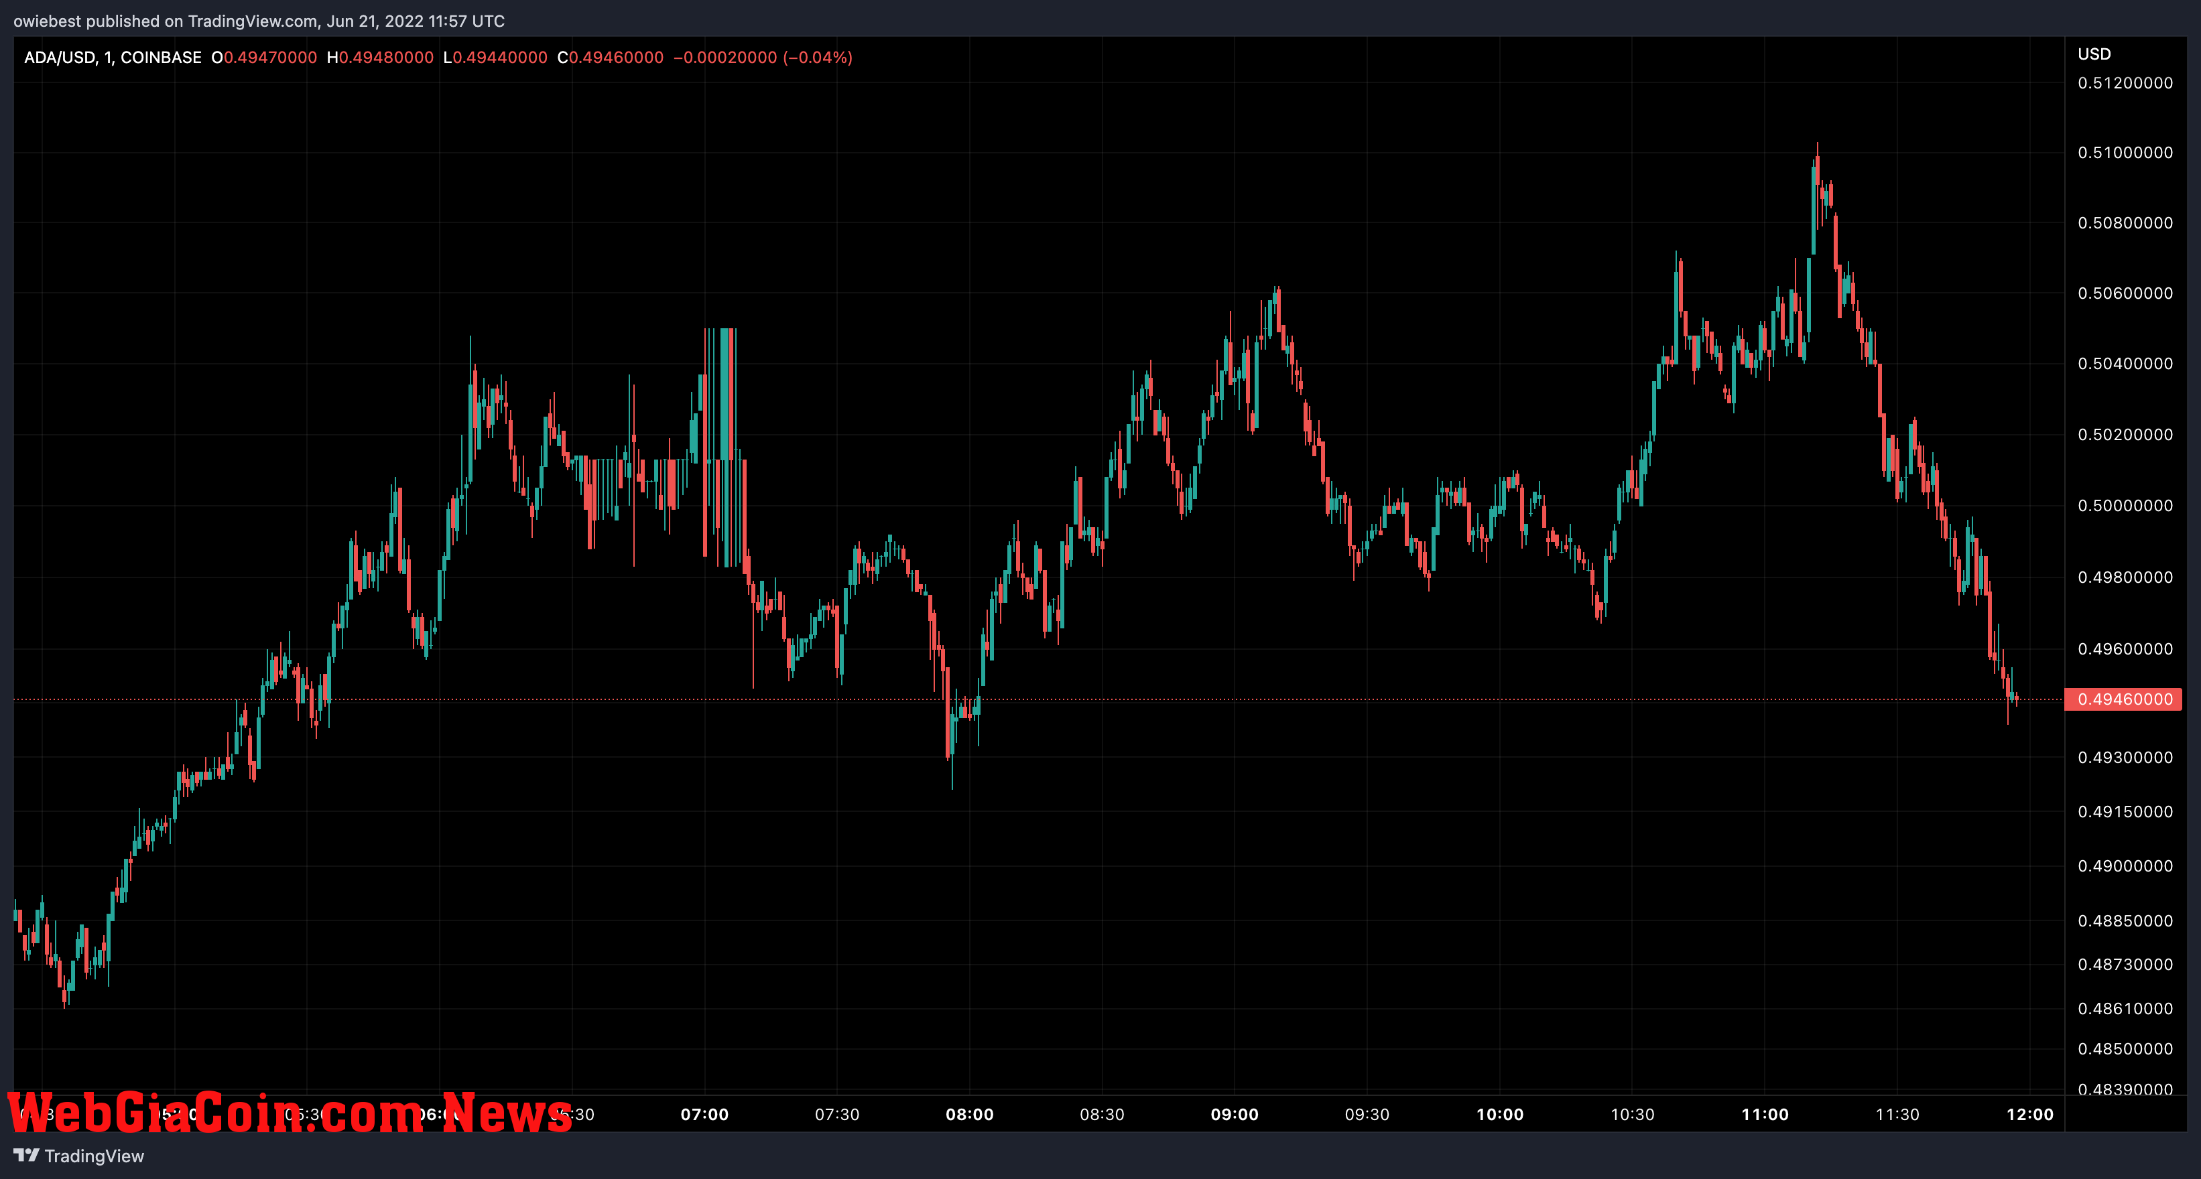Screen dimensions: 2201x1179
Task: Click the 09:00 time axis label
Action: (x=1235, y=1114)
